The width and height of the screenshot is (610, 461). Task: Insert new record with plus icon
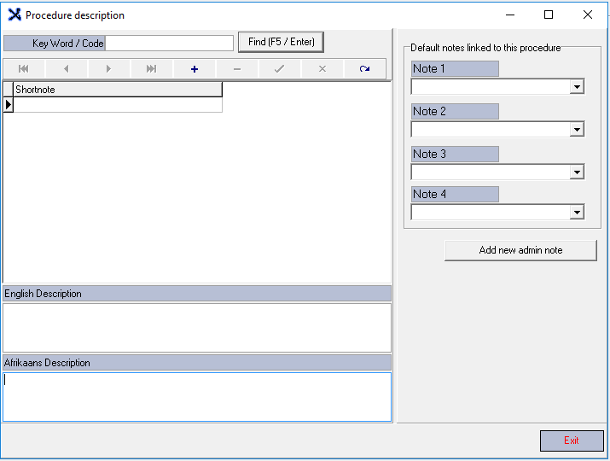click(195, 69)
